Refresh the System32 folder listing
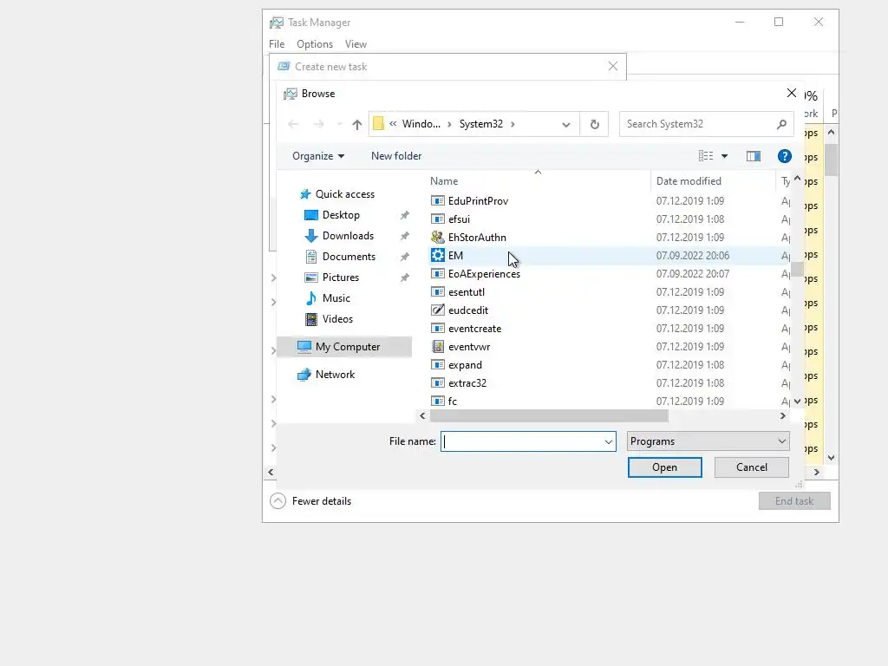The image size is (888, 666). [x=594, y=124]
